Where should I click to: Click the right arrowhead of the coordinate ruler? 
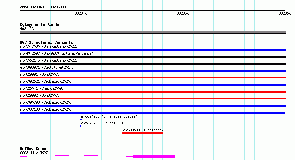click(x=285, y=10)
